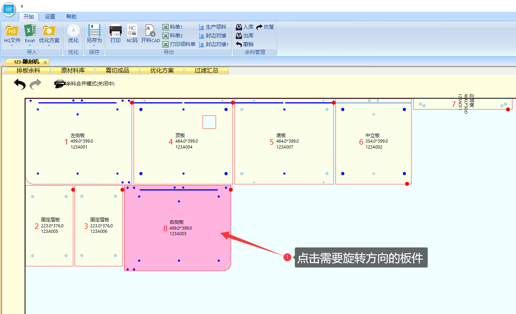This screenshot has height=314, width=516.
Task: Click the redo arrow above layout
Action: click(36, 84)
